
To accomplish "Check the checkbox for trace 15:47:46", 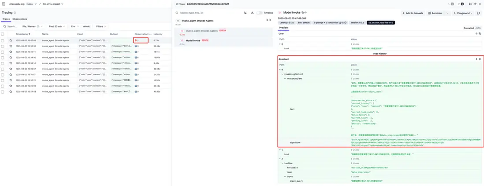I will [3, 40].
